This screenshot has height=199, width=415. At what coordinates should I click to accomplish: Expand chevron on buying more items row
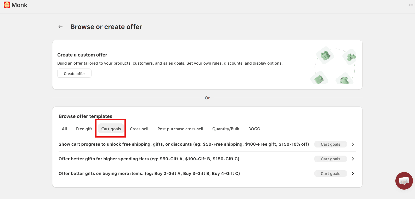coord(353,174)
